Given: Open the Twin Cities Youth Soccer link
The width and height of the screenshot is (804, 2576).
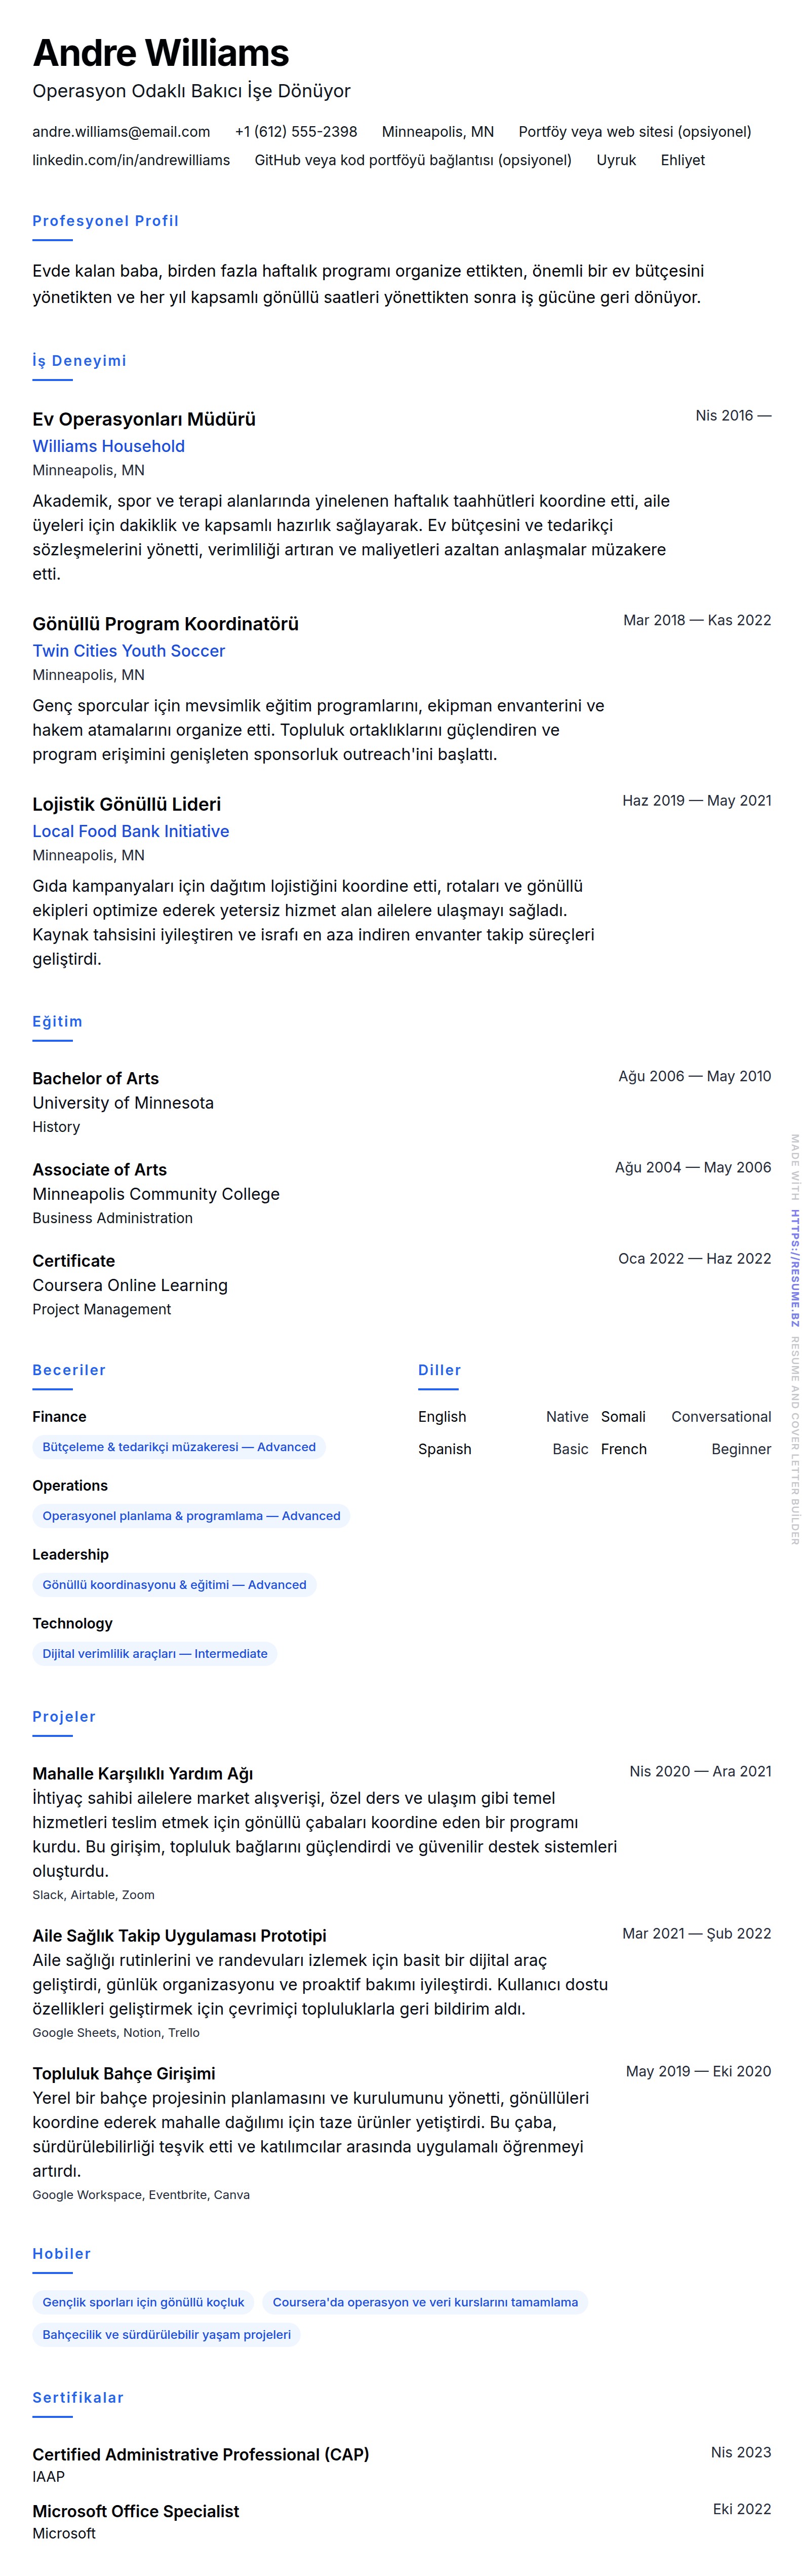Looking at the screenshot, I should pos(128,651).
